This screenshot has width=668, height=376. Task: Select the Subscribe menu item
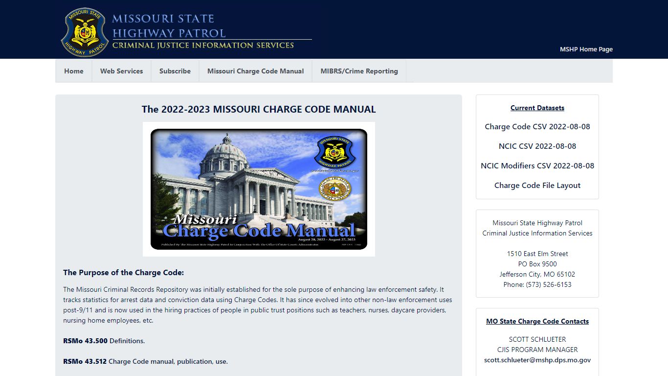click(175, 71)
